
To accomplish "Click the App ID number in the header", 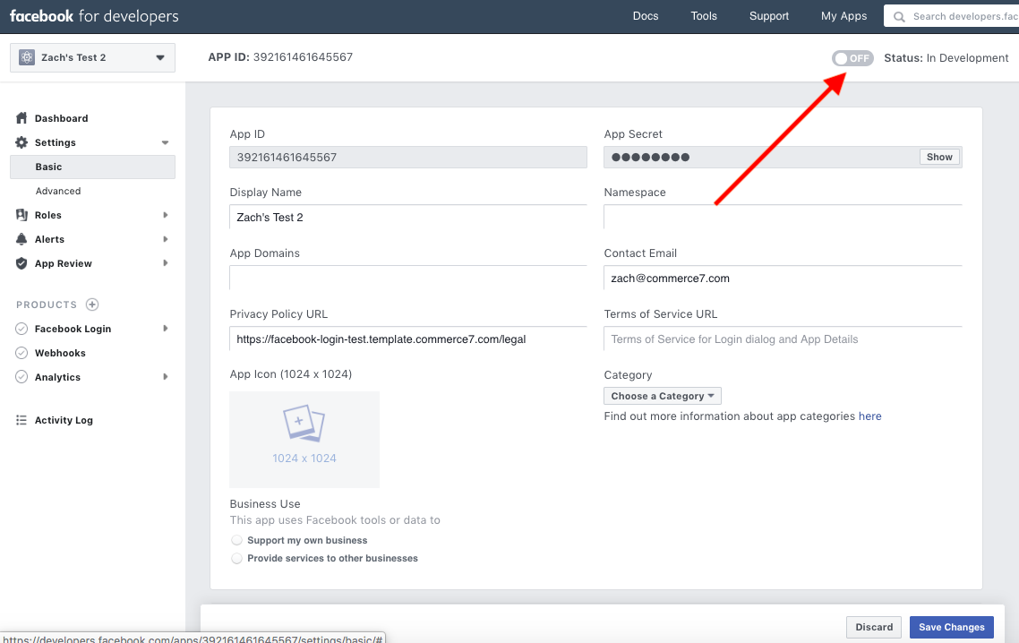I will (303, 57).
